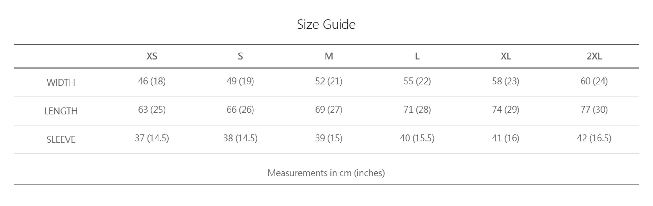Image resolution: width=653 pixels, height=206 pixels.
Task: Select the WIDTH row label
Action: [x=61, y=82]
